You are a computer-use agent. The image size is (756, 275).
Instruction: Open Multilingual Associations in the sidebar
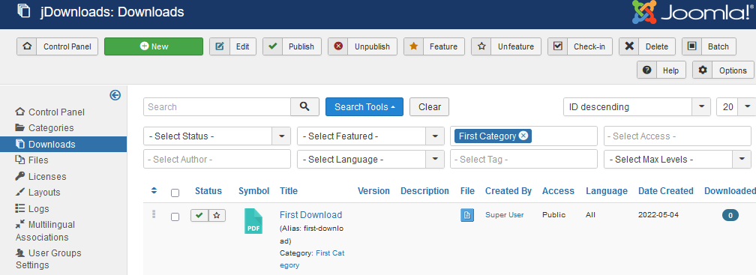pyautogui.click(x=45, y=231)
